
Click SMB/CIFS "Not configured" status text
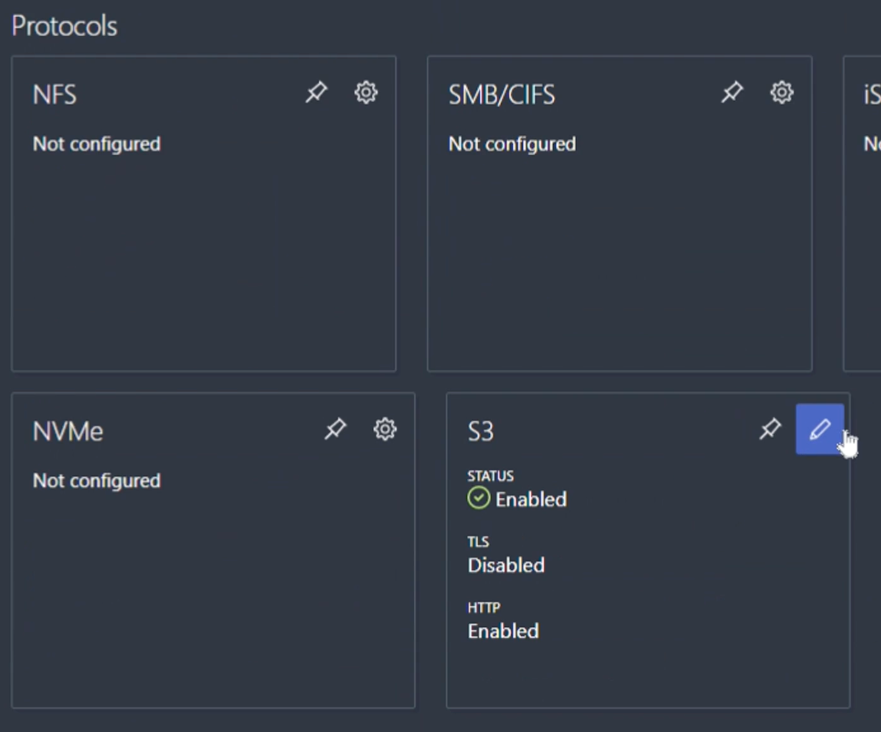[x=512, y=144]
